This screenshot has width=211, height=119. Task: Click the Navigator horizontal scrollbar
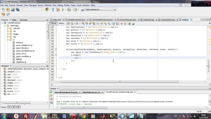(17, 103)
